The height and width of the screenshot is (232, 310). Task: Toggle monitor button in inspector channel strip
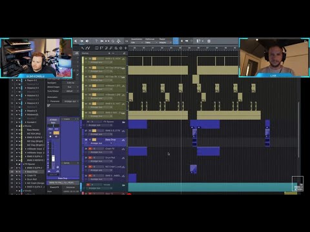pos(56,137)
